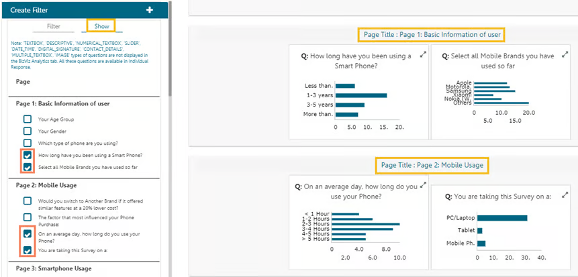
Task: Click Page 2 Mobile Usage page title
Action: [x=432, y=164]
